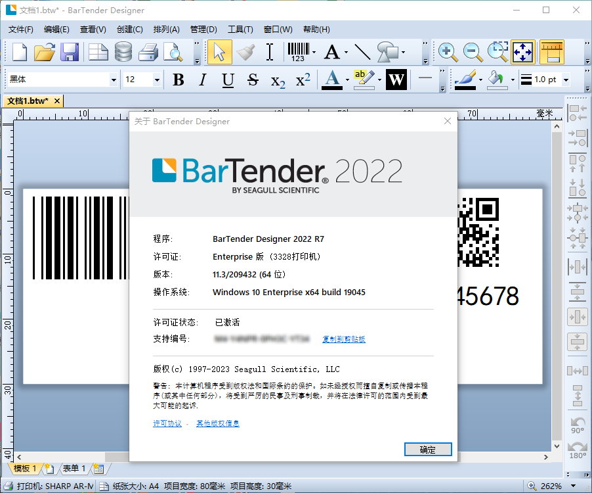Image resolution: width=592 pixels, height=493 pixels.
Task: Close the About BarTender dialog with X
Action: point(448,121)
